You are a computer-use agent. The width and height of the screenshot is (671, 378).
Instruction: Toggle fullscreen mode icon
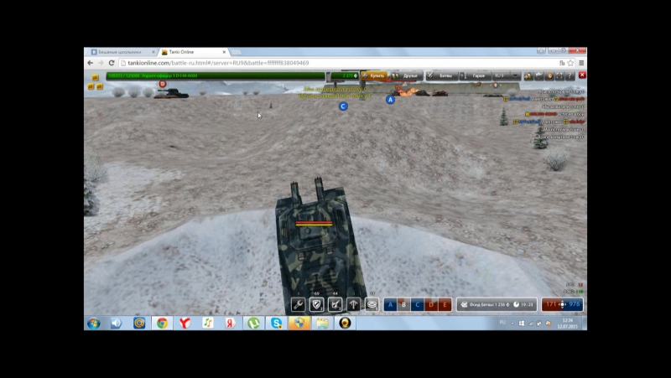(x=559, y=75)
